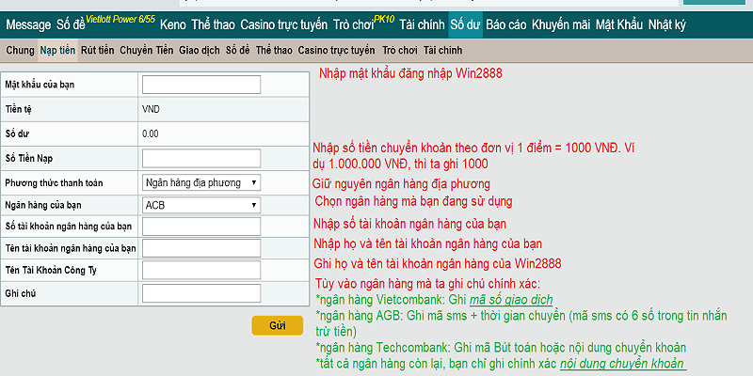753x376 pixels.
Task: Click underlined mã số giao dịch text
Action: click(x=511, y=300)
